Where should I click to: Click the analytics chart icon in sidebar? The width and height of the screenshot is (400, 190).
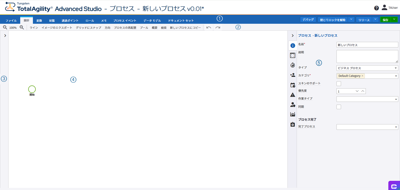point(292,114)
